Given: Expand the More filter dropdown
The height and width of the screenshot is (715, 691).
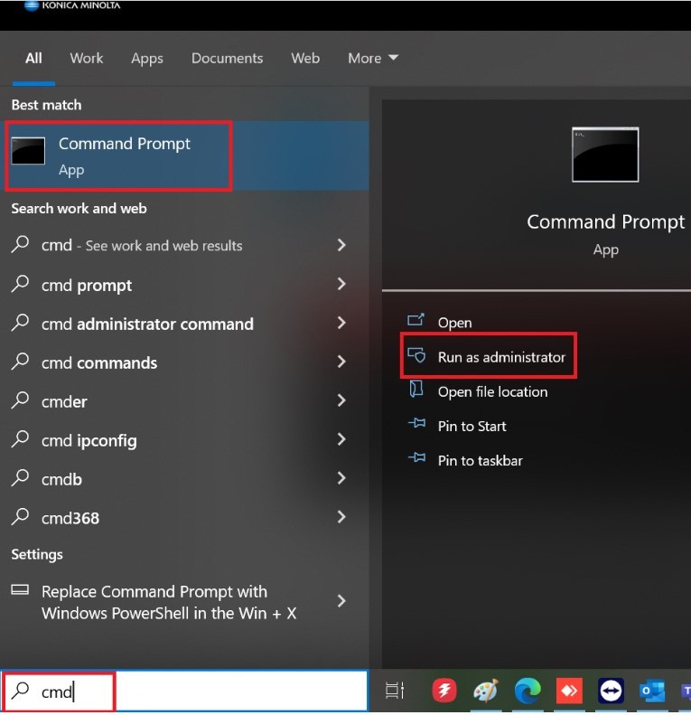Looking at the screenshot, I should 373,58.
